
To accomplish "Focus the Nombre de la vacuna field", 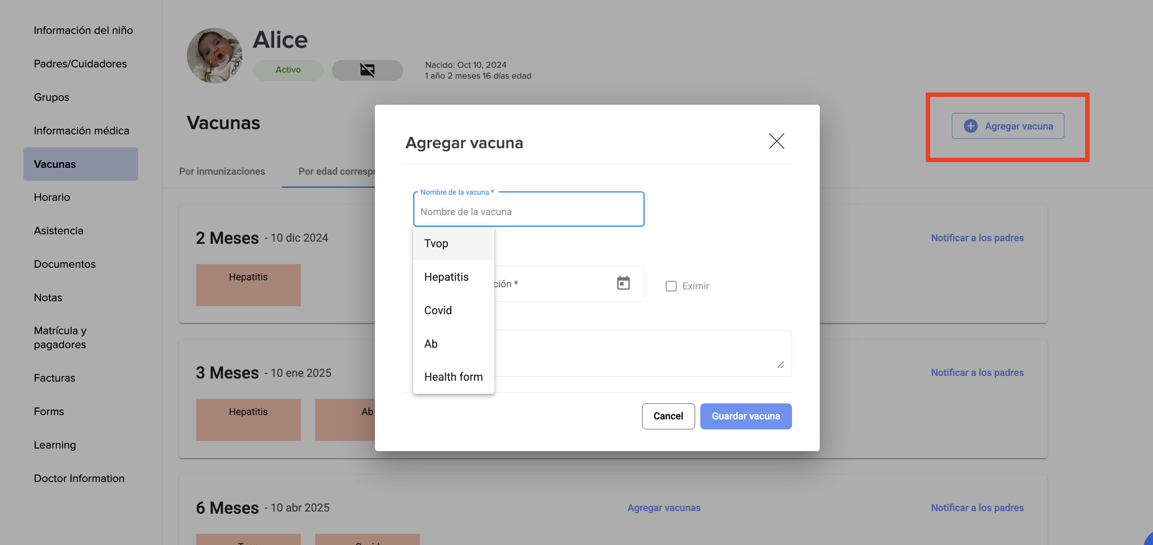I will click(528, 211).
